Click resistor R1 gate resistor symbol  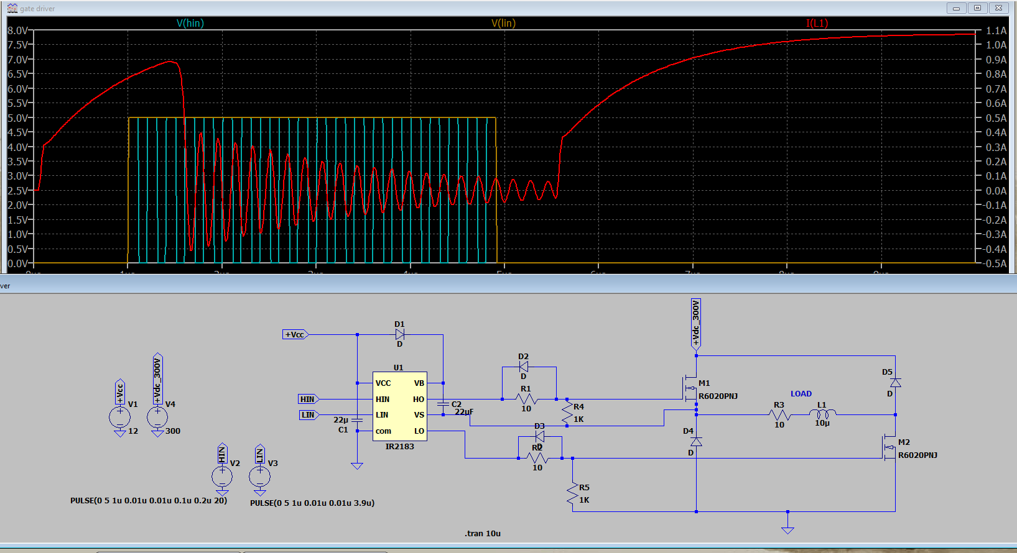526,399
